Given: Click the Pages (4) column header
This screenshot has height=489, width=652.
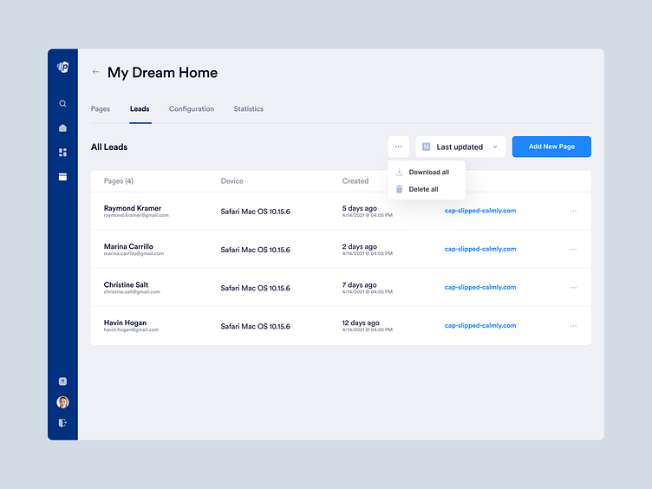Looking at the screenshot, I should coord(119,181).
